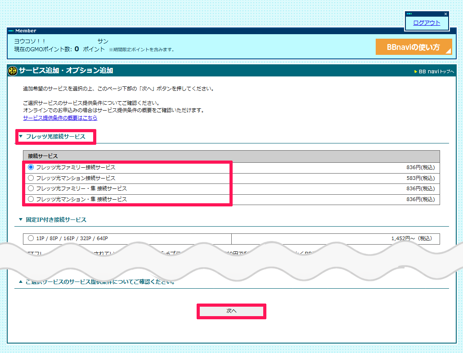Expand the ご選択サービスのサービス提供条件 section
Screen dimensions: 463x353
(21, 282)
